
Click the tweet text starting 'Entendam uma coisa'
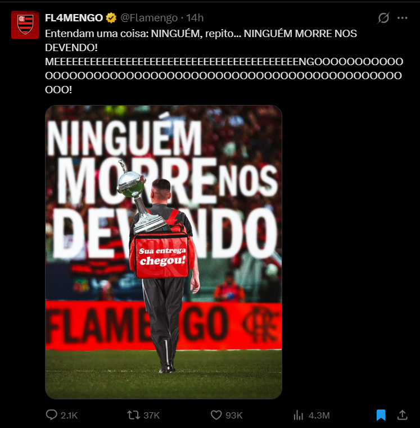pyautogui.click(x=224, y=61)
